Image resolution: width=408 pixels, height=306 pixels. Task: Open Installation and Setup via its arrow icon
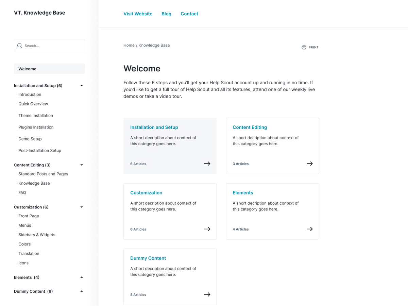coord(207,164)
